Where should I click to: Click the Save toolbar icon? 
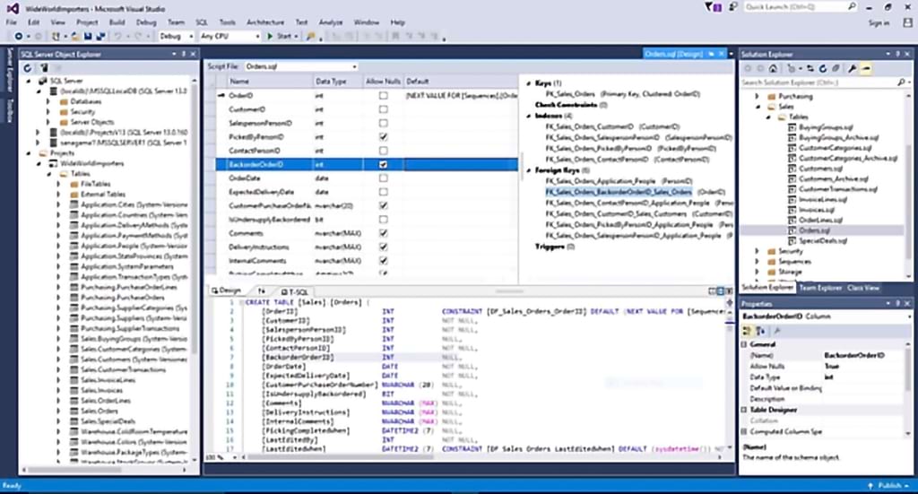point(88,36)
